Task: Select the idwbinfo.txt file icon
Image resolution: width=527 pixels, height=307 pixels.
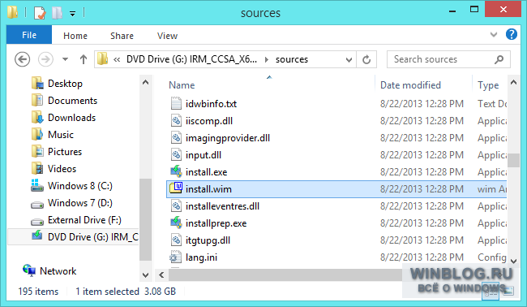Action: 176,103
